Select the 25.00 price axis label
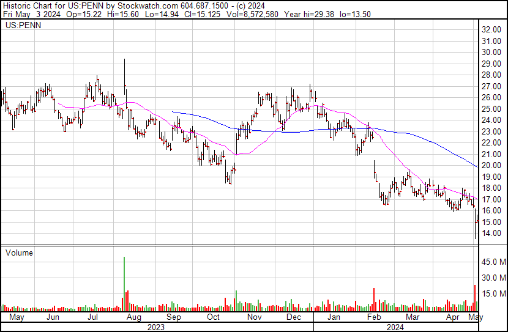Viewport: 508px width, 332px height. pyautogui.click(x=491, y=109)
